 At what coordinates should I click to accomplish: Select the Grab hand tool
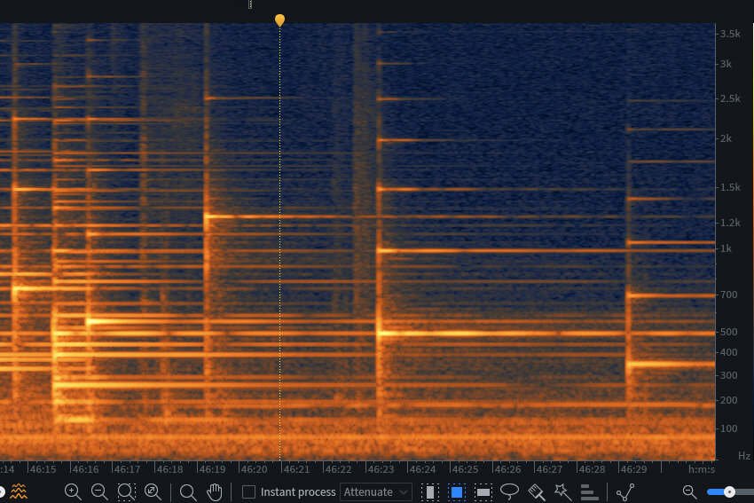click(x=215, y=491)
